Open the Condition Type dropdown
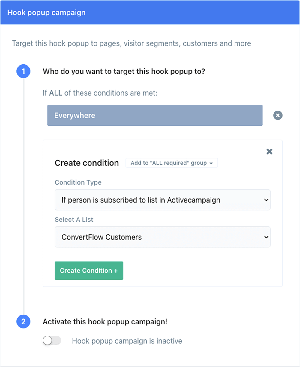Image resolution: width=300 pixels, height=367 pixels. [163, 200]
